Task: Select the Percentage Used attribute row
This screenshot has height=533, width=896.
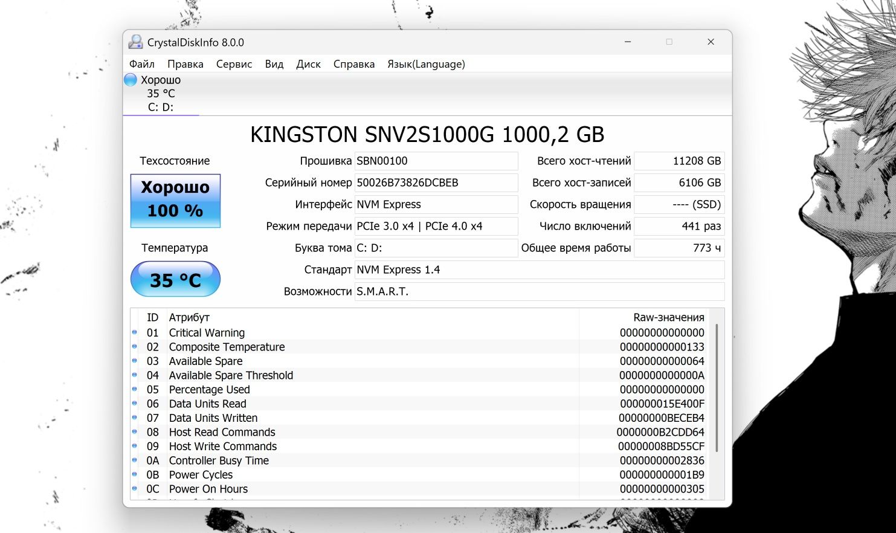Action: [419, 389]
